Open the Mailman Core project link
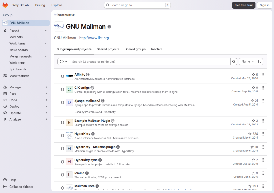274x193 pixels. pos(84,186)
